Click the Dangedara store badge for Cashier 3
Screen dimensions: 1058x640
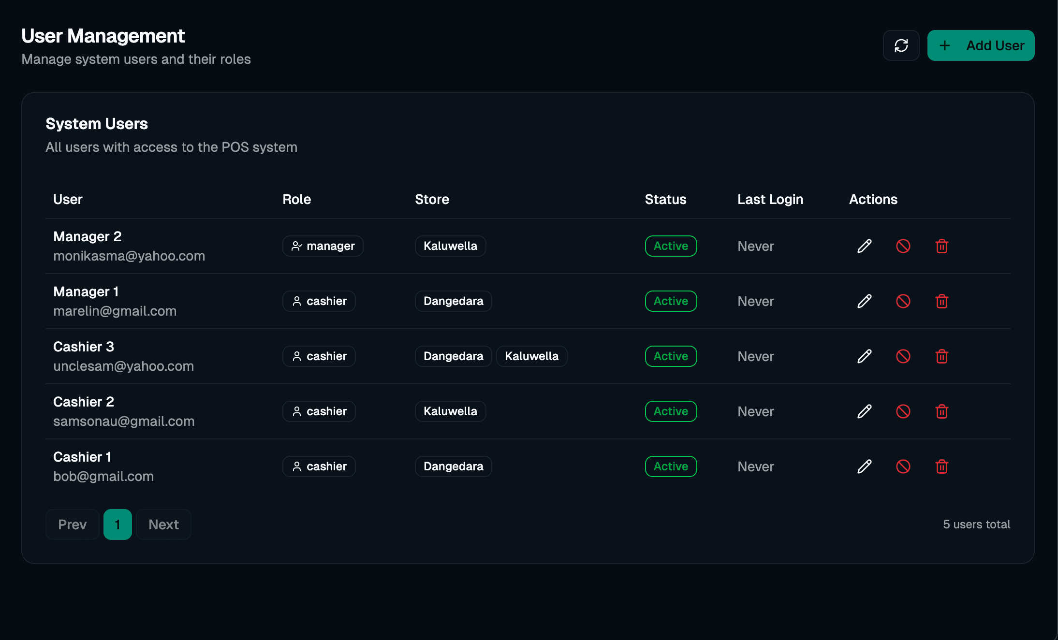(453, 356)
